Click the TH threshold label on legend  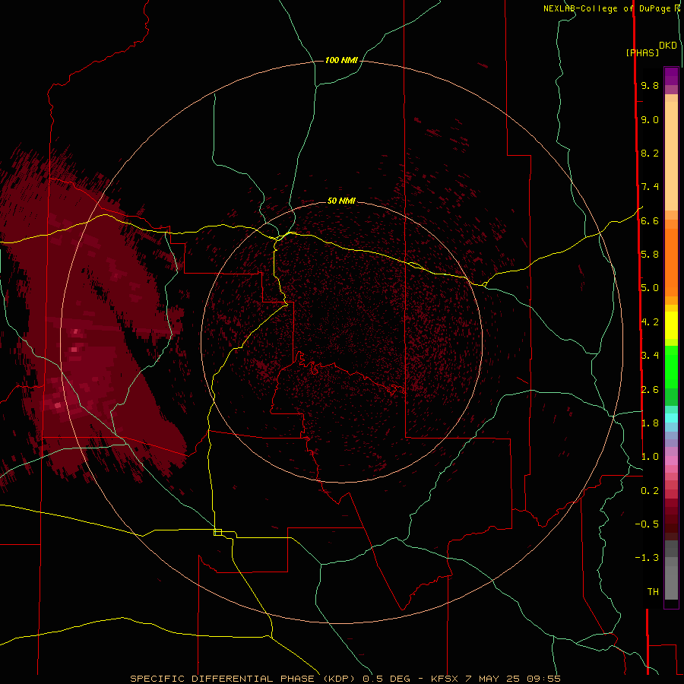point(653,591)
